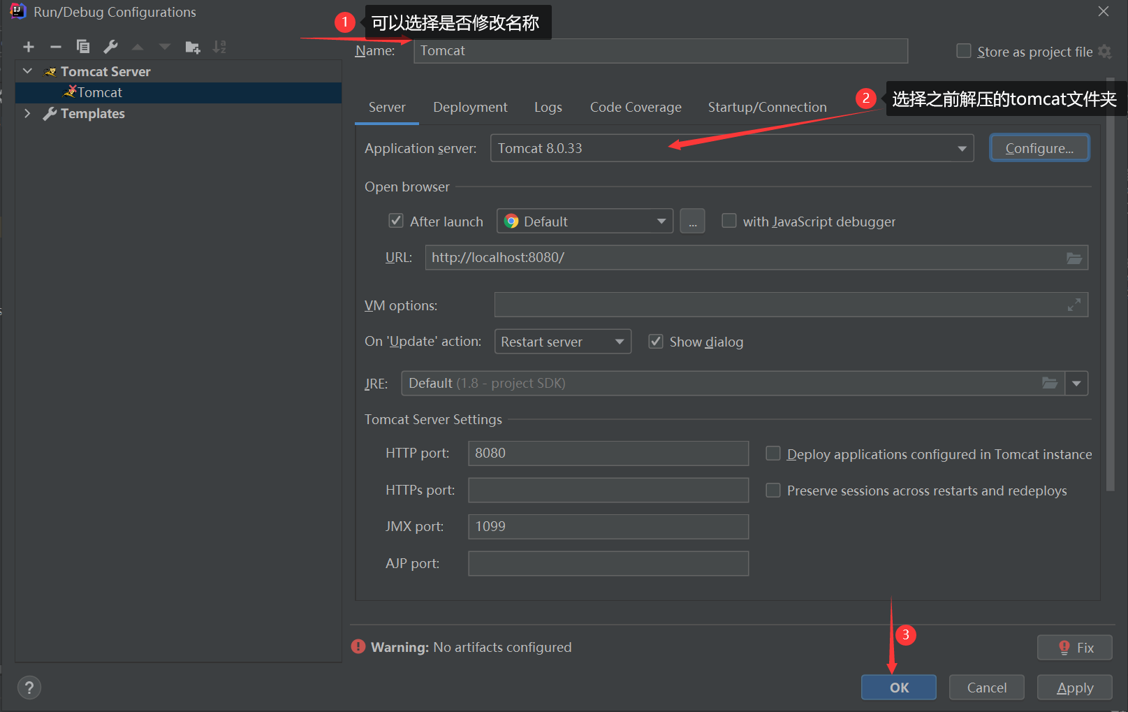Collapse the Tomcat Server tree node
This screenshot has height=712, width=1128.
point(27,71)
